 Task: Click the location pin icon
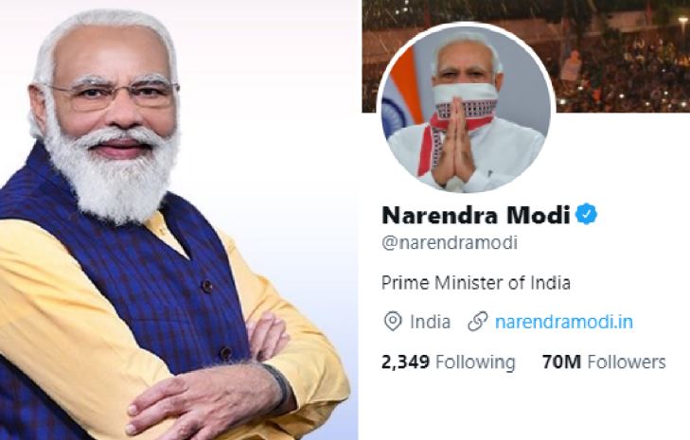(x=393, y=322)
